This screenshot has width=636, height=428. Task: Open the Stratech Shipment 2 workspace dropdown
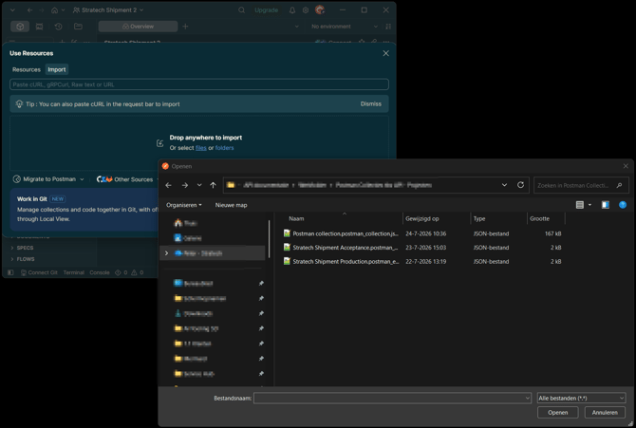[x=108, y=10]
